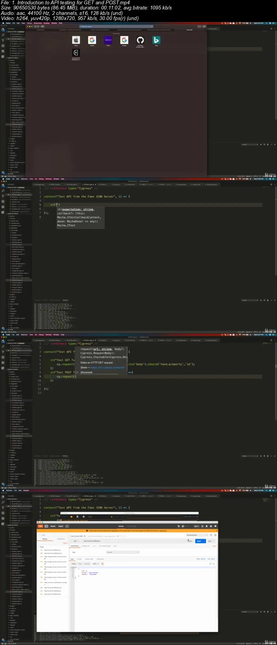
Task: Open Explorer in the activity bar of the 4:04 PM frame
Action: (3, 186)
